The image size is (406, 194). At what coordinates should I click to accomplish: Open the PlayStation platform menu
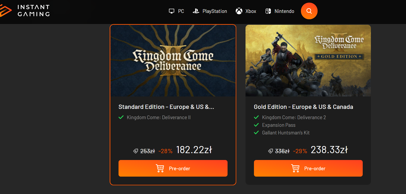214,11
